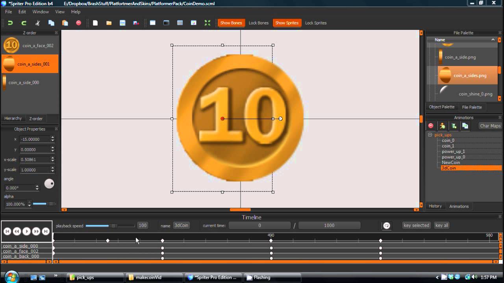Click the green Undo arrow icon
504x283 pixels.
tap(10, 23)
